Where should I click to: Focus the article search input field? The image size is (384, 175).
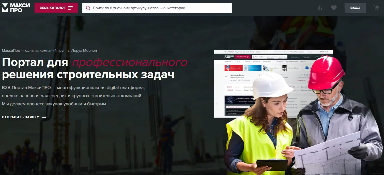(157, 8)
